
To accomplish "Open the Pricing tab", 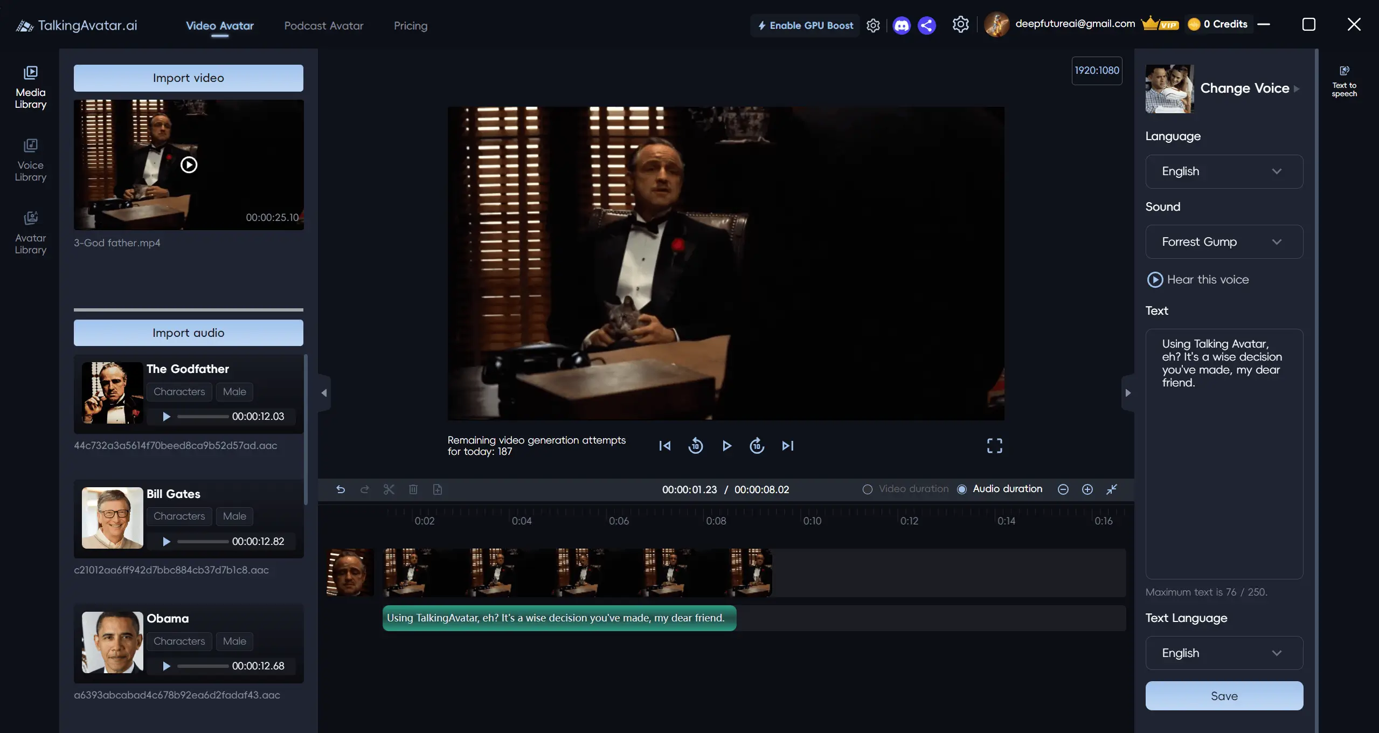I will (410, 25).
